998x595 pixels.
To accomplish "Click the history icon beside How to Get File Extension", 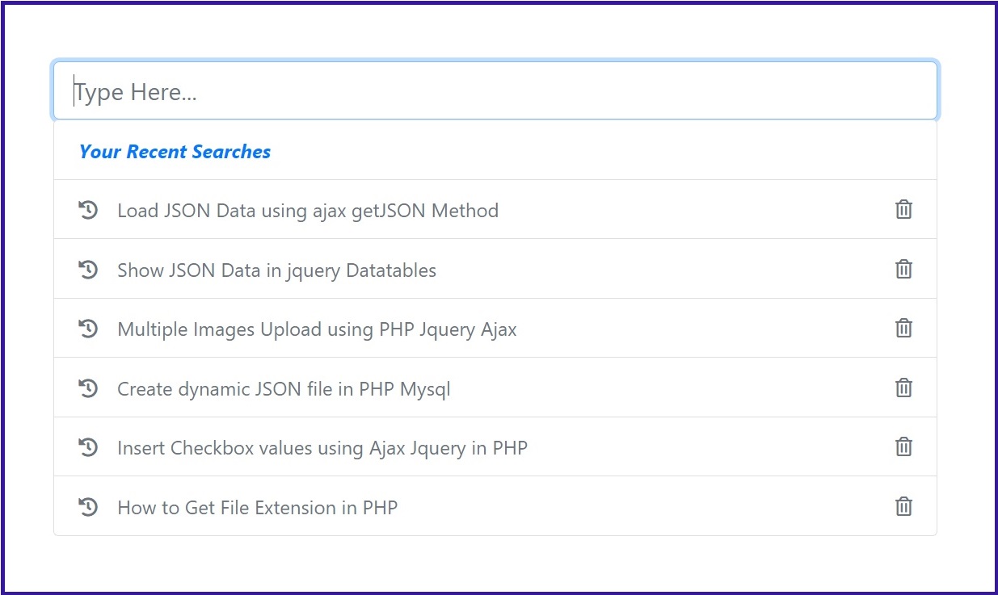I will coord(88,507).
